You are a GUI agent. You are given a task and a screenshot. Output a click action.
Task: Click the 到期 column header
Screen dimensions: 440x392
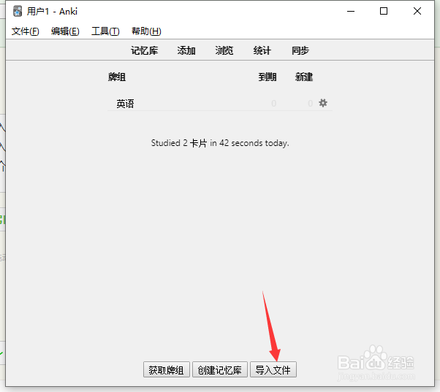coord(268,77)
